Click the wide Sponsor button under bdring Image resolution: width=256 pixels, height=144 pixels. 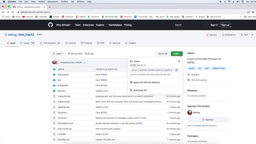click(208, 120)
